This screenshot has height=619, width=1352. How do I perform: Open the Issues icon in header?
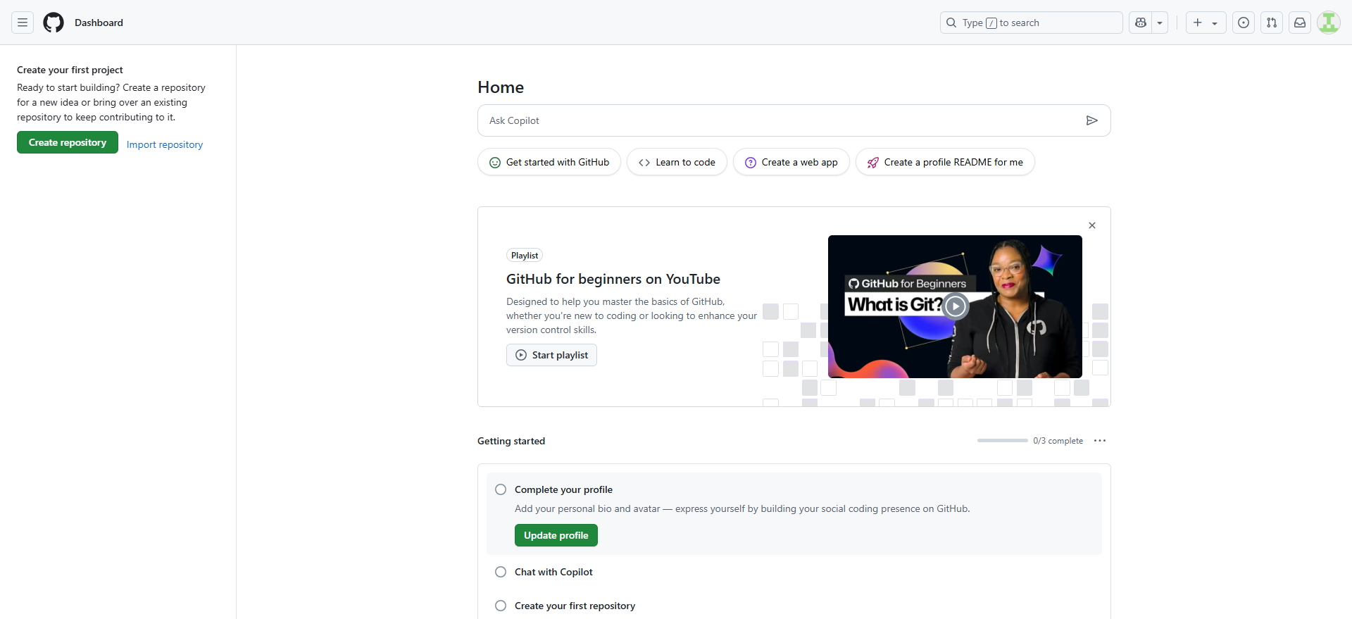[x=1244, y=23]
